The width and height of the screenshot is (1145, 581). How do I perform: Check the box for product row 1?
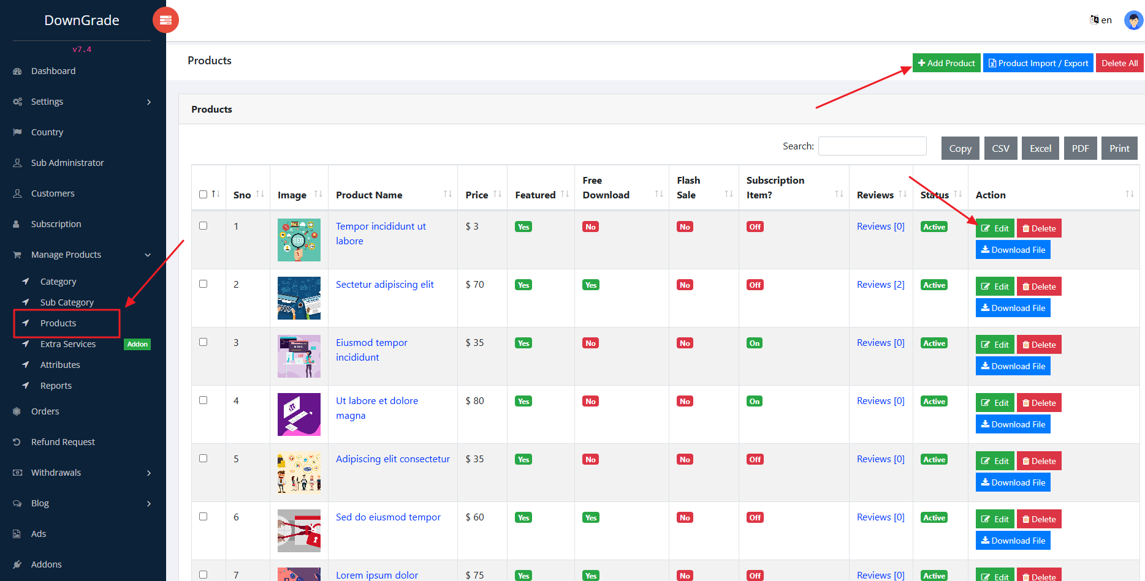click(204, 226)
